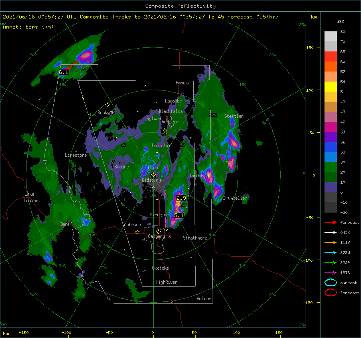Click the Limestone label
Viewport: 361px width, 338px height.
(76, 155)
